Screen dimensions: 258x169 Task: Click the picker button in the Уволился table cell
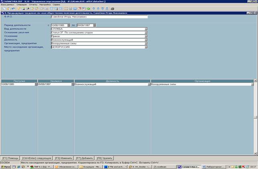coord(73,84)
